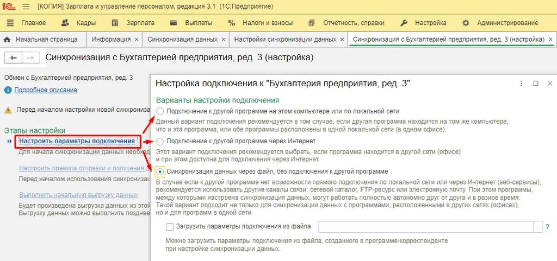The height and width of the screenshot is (261, 557).
Task: Open the Администрирование section
Action: (508, 23)
